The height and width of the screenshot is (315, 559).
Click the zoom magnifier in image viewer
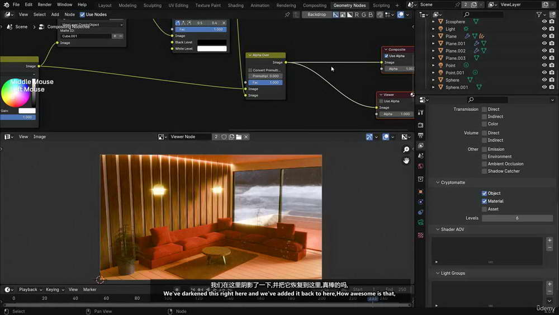406,149
